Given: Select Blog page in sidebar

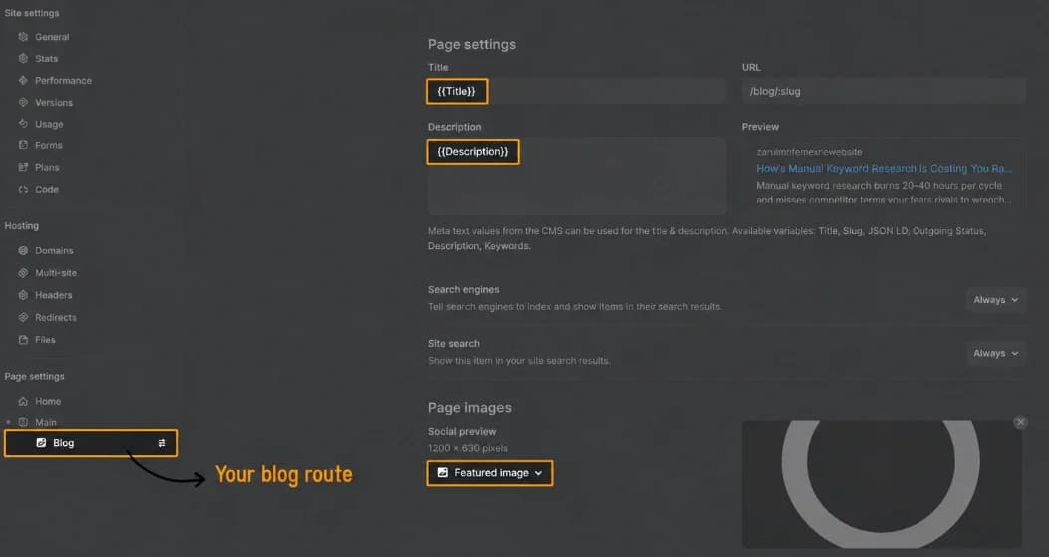Looking at the screenshot, I should [91, 443].
